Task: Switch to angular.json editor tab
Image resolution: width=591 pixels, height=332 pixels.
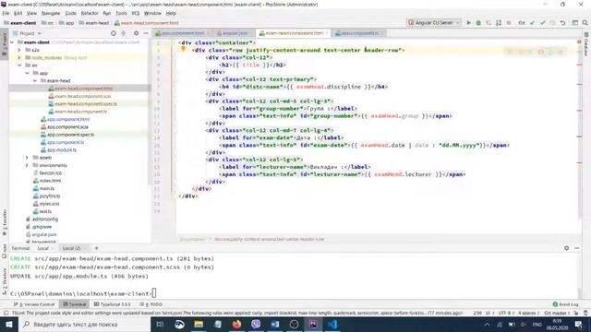Action: pos(234,33)
